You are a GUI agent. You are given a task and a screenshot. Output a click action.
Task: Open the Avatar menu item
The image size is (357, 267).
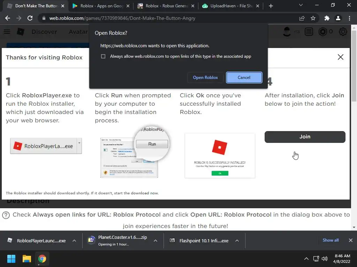(x=78, y=32)
